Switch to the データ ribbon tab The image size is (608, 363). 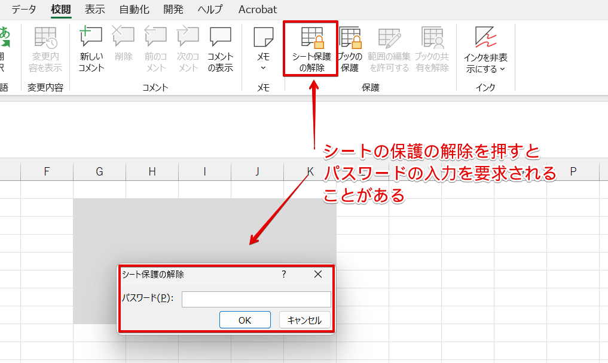(24, 10)
